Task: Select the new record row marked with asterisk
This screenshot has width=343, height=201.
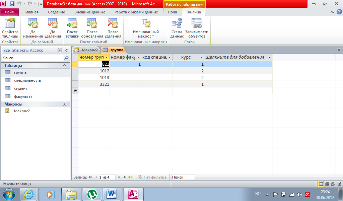Action: click(x=75, y=91)
